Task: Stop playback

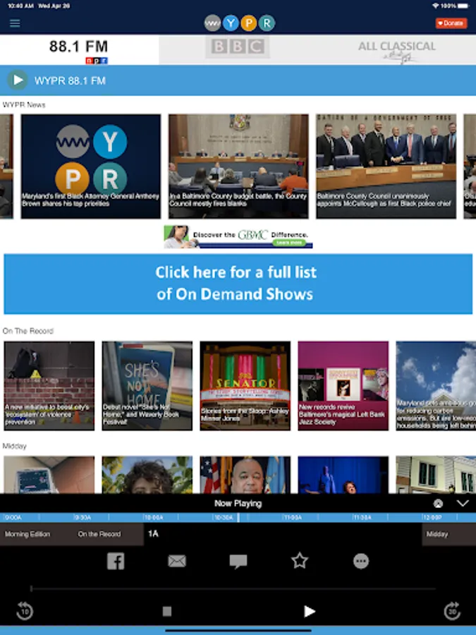Action: (x=166, y=611)
